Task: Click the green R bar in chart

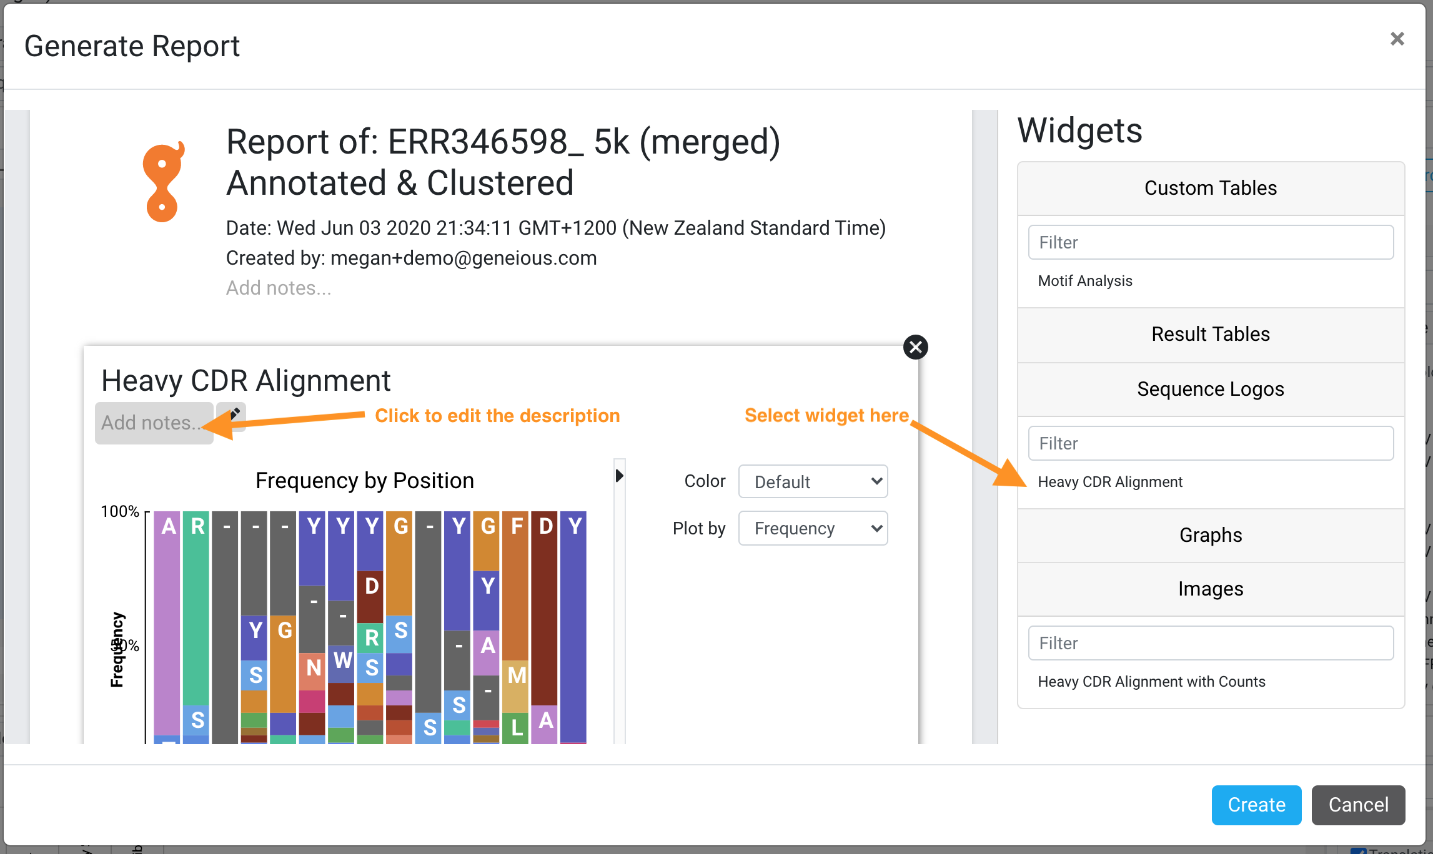Action: click(196, 608)
